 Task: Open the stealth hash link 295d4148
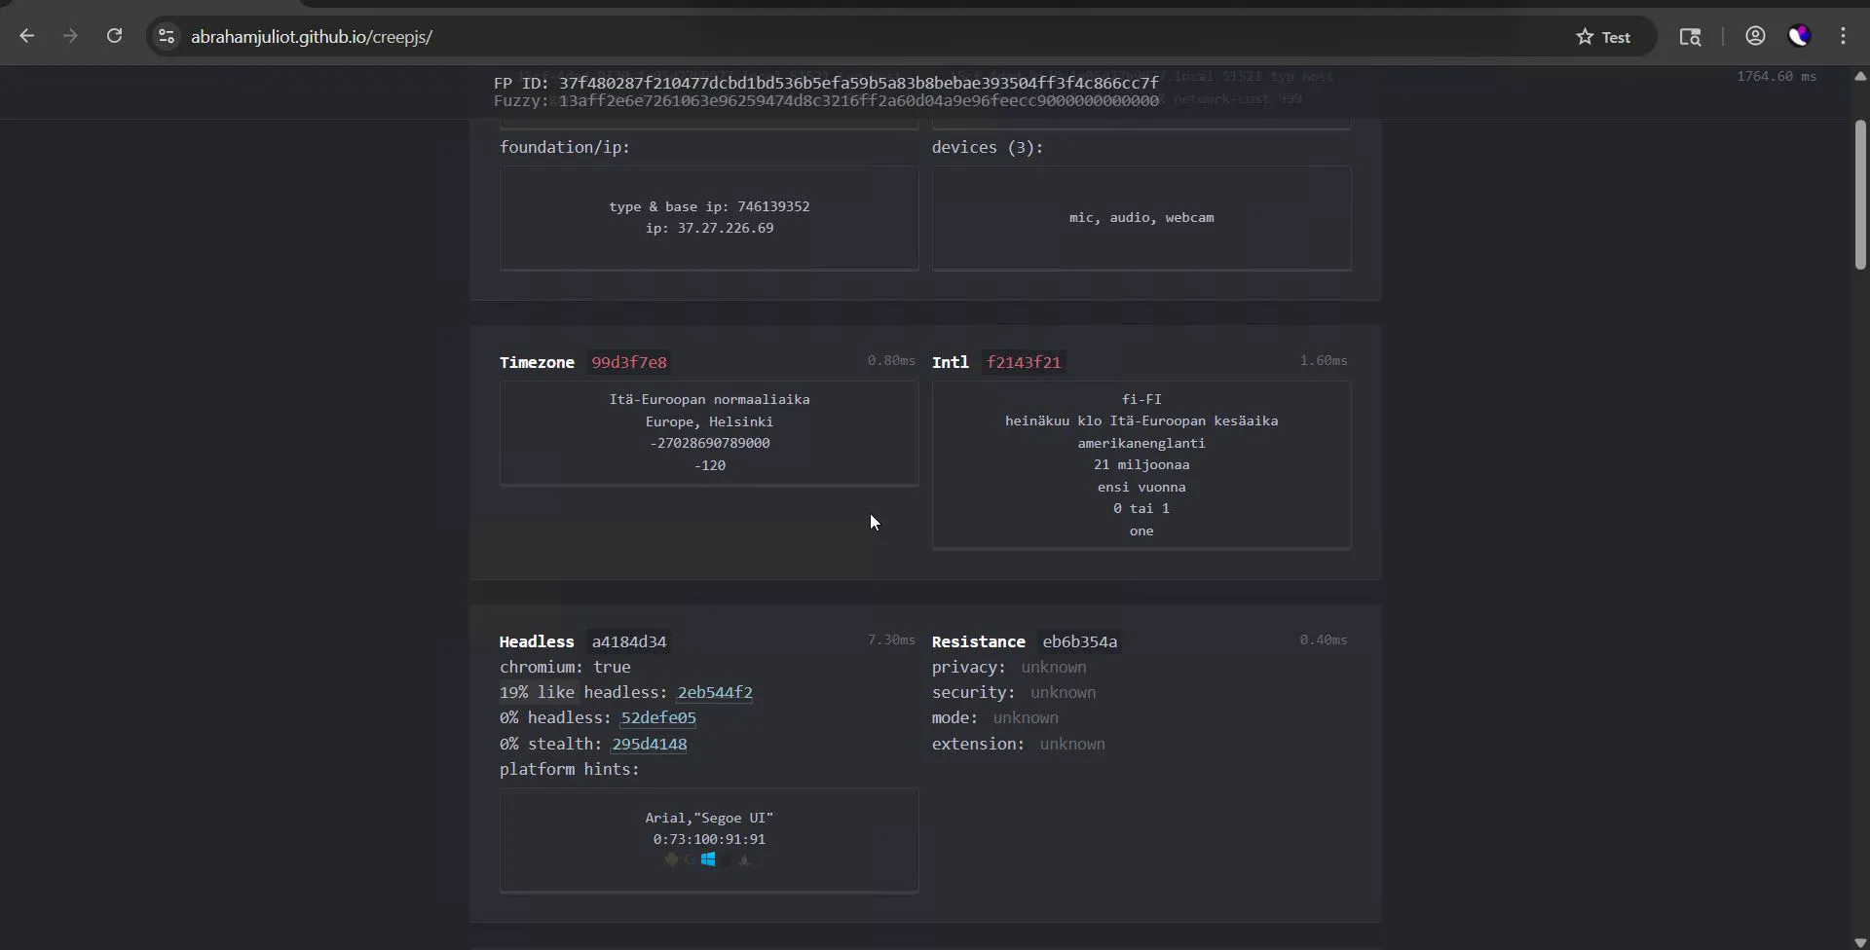coord(650,744)
